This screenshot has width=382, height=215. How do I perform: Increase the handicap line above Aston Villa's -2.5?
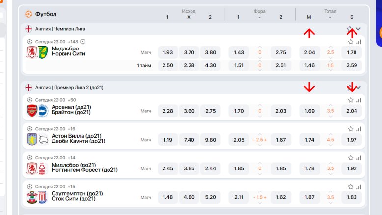click(x=260, y=134)
